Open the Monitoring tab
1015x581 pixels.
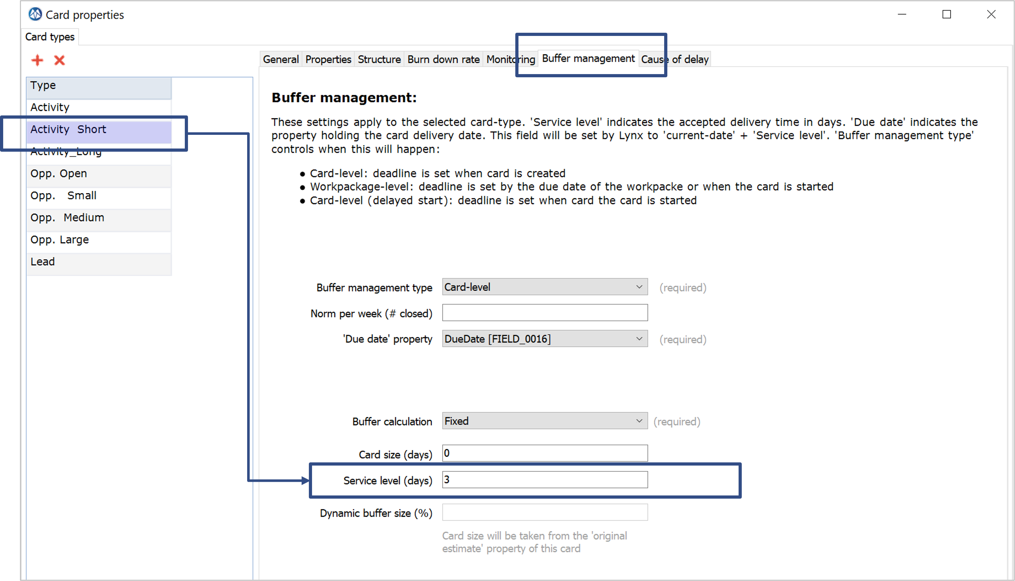[511, 59]
